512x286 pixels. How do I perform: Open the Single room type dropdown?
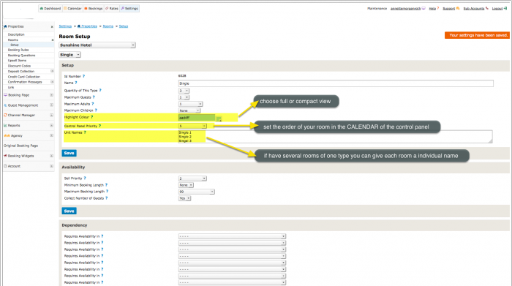pos(70,55)
